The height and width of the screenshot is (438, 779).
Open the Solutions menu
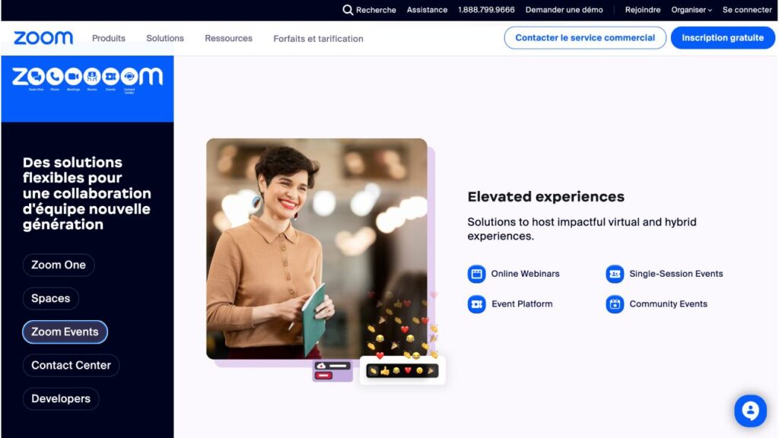pos(165,38)
